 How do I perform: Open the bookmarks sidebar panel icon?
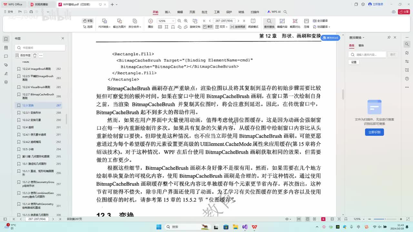[x=6, y=39]
